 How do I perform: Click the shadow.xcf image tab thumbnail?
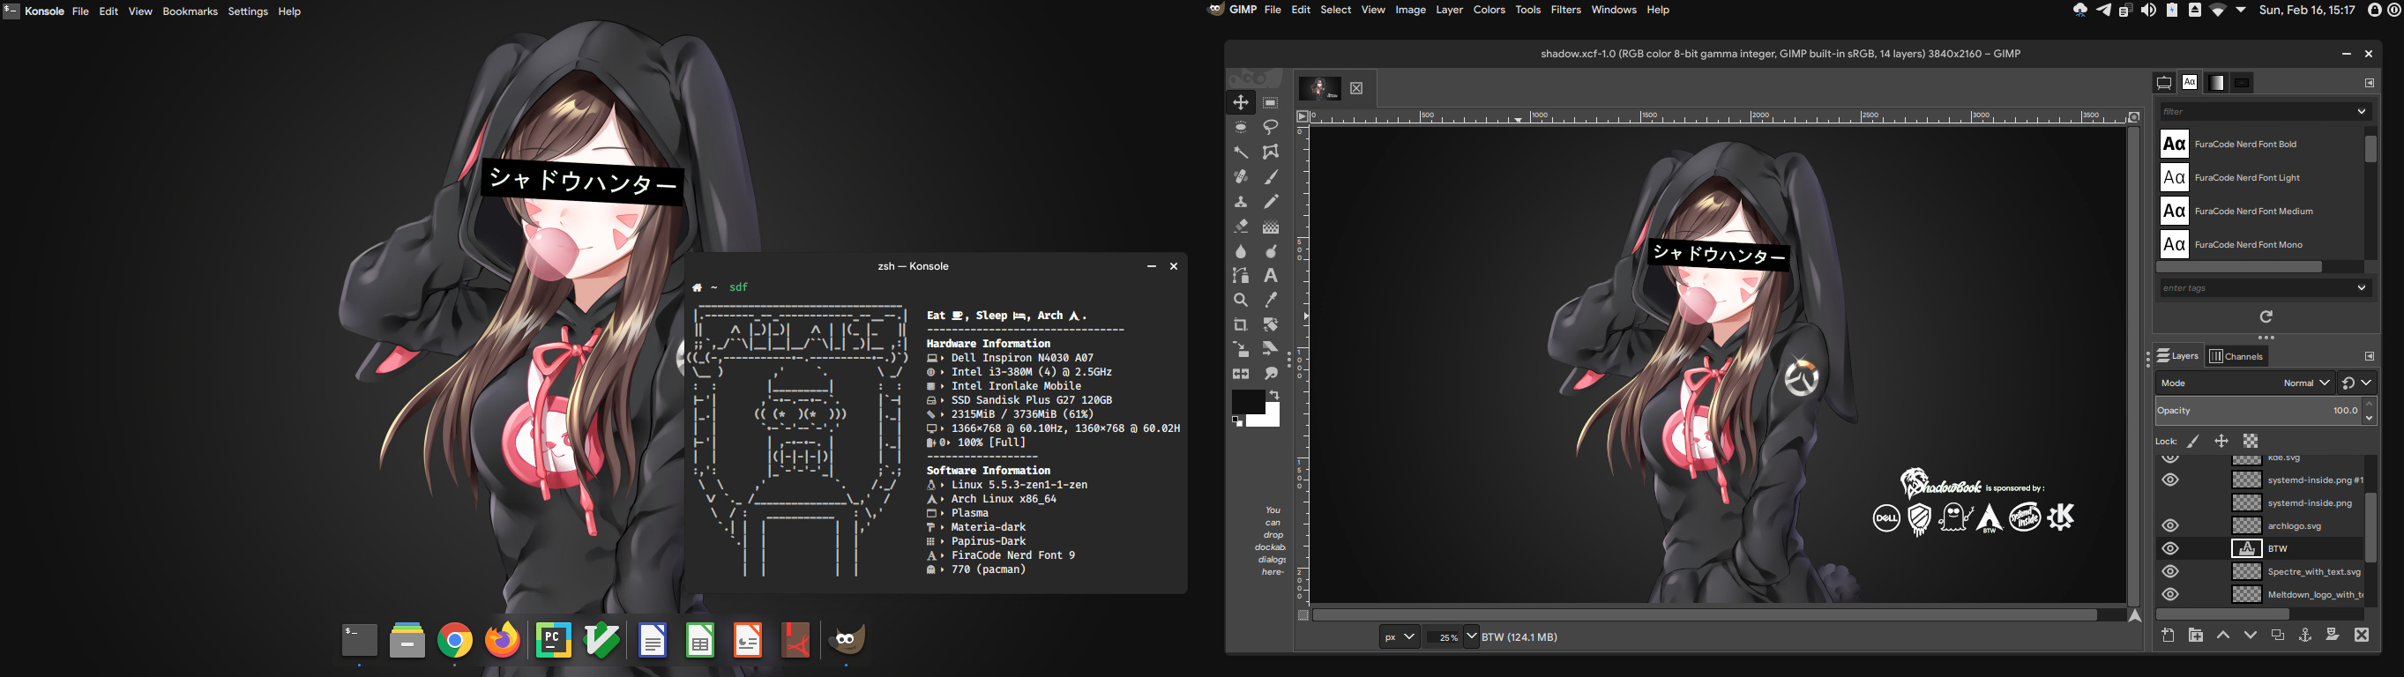click(1319, 88)
